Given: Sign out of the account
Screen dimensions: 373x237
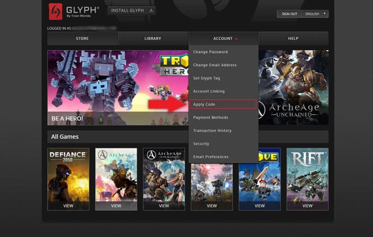Looking at the screenshot, I should pyautogui.click(x=289, y=14).
